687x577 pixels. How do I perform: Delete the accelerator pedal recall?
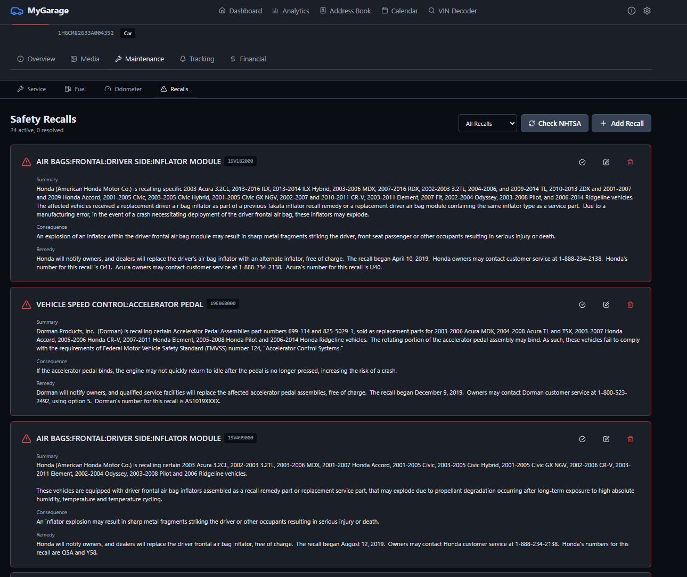(x=630, y=304)
